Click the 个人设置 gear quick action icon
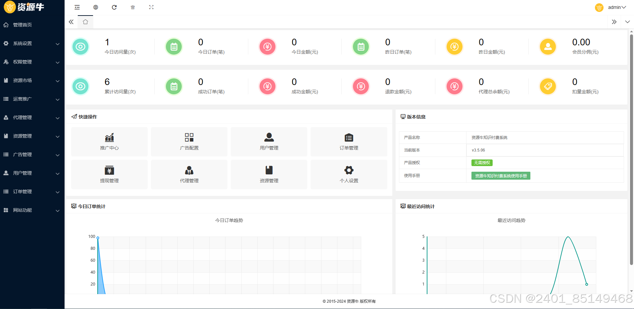Screen dimensions: 634x309 point(349,170)
